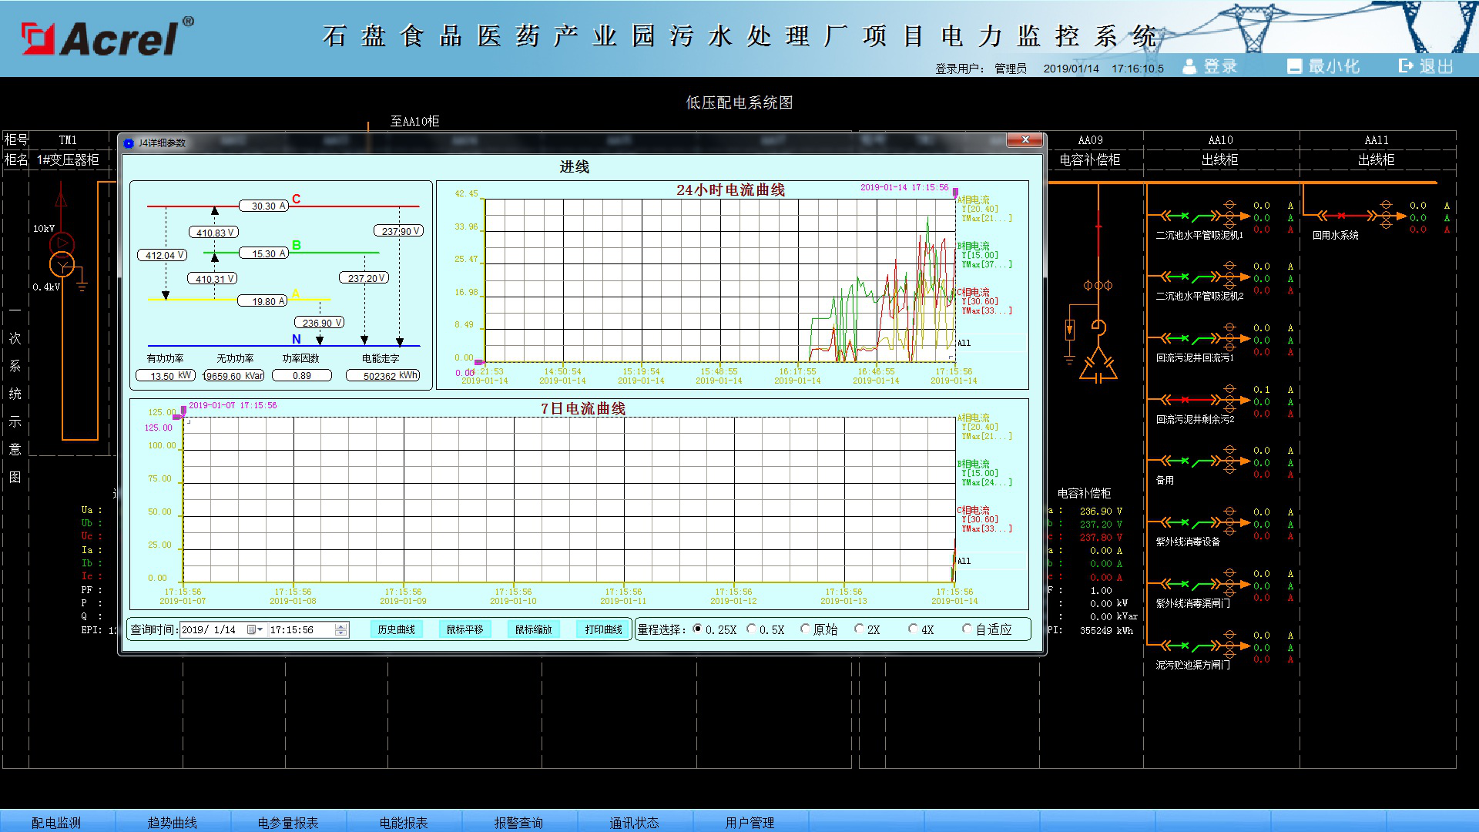Click the 最小化 minimize window icon

point(1295,66)
